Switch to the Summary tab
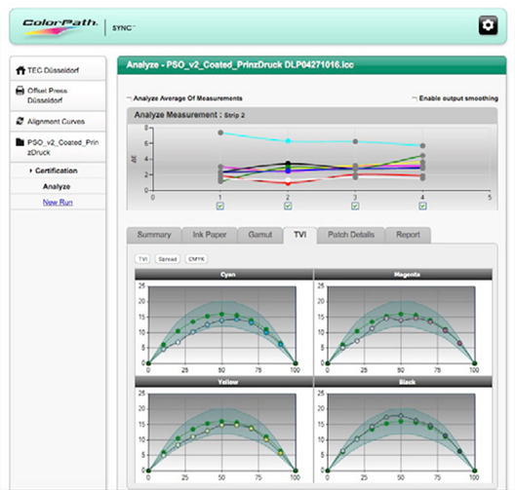515x490 pixels. (154, 235)
